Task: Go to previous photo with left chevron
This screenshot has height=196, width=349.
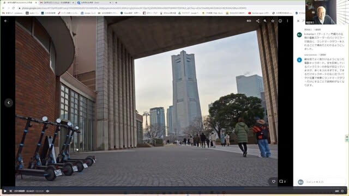Action: click(x=9, y=103)
